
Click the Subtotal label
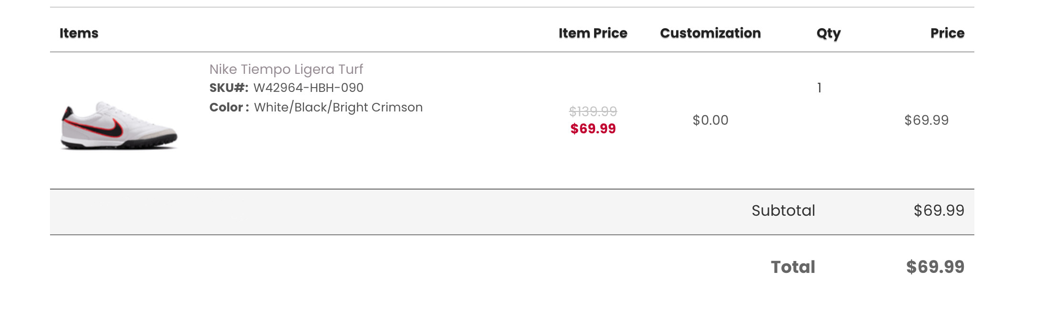783,211
